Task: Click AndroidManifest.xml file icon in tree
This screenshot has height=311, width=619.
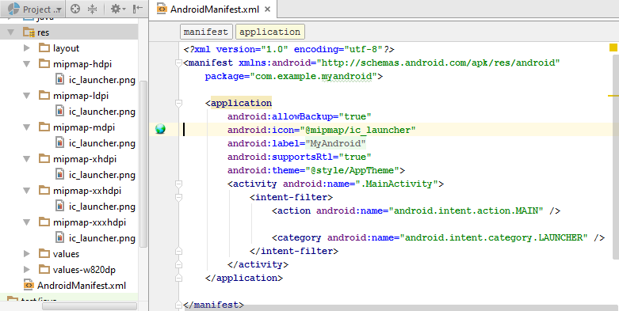Action: click(x=29, y=286)
